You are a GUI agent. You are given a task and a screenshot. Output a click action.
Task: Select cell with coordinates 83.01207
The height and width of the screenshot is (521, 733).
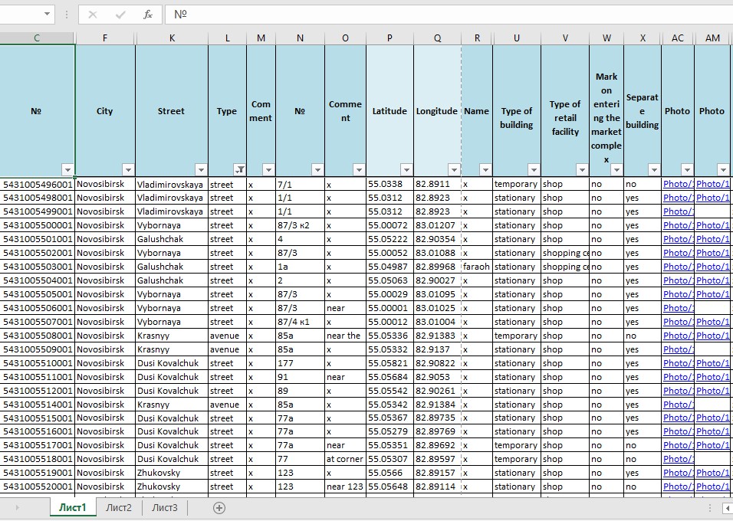pos(437,225)
